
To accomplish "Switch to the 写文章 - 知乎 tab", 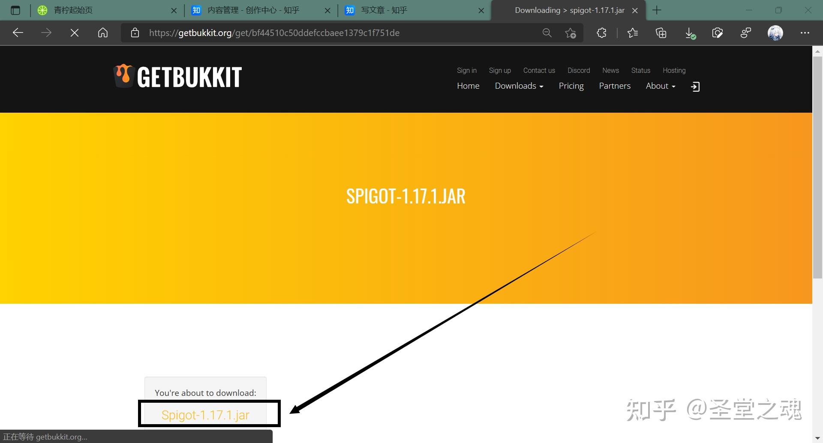I will coord(414,10).
